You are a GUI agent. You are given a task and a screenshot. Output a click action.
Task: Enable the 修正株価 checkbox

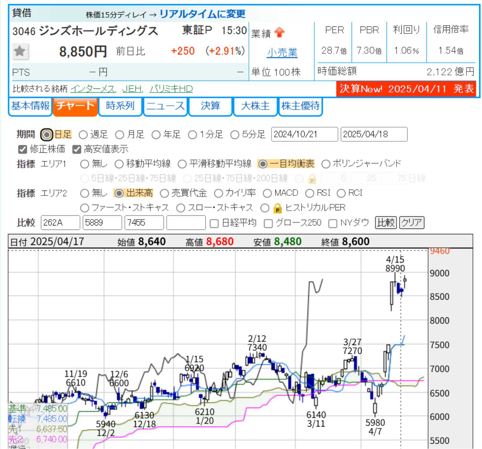tap(22, 149)
